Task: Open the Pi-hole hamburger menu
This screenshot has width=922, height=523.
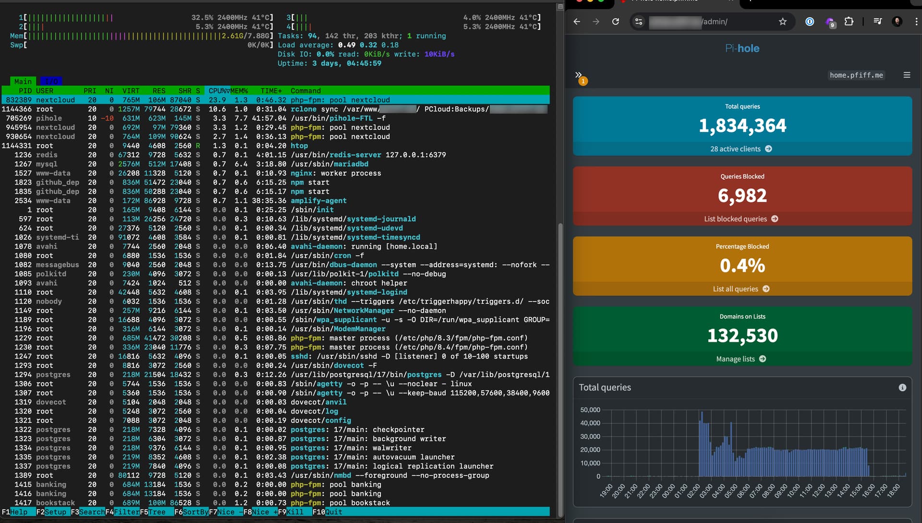Action: (x=907, y=75)
